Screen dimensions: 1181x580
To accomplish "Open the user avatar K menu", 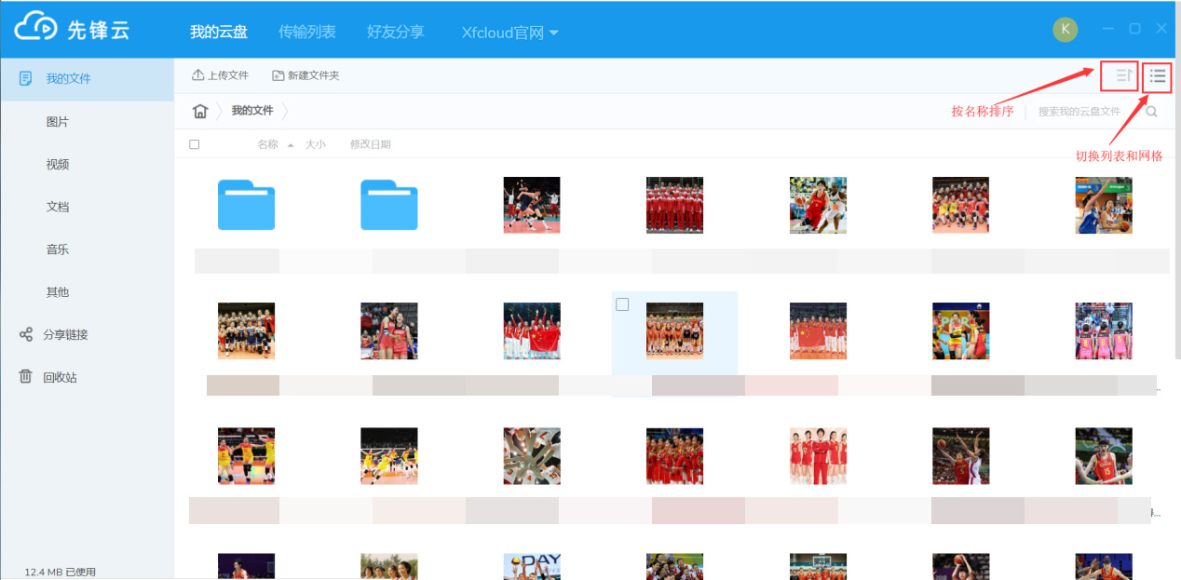I will [x=1066, y=29].
